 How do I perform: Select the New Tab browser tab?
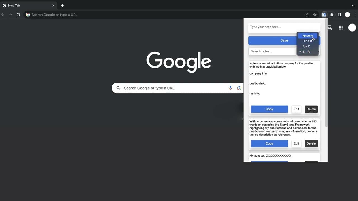click(29, 6)
